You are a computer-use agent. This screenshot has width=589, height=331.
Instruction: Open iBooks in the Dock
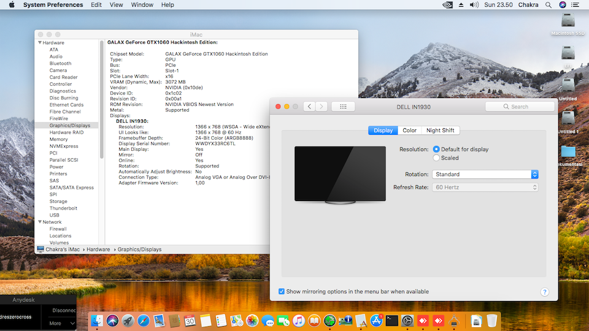pos(314,321)
